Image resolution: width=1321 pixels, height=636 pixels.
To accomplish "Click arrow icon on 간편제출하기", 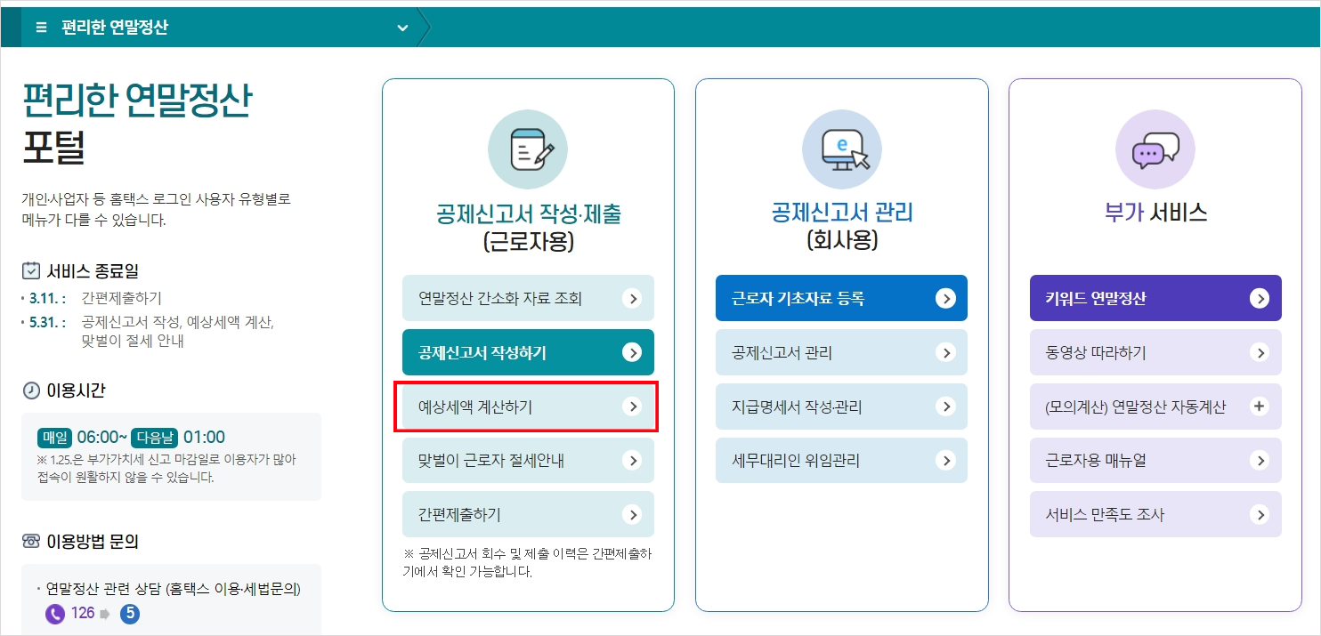I will [632, 515].
